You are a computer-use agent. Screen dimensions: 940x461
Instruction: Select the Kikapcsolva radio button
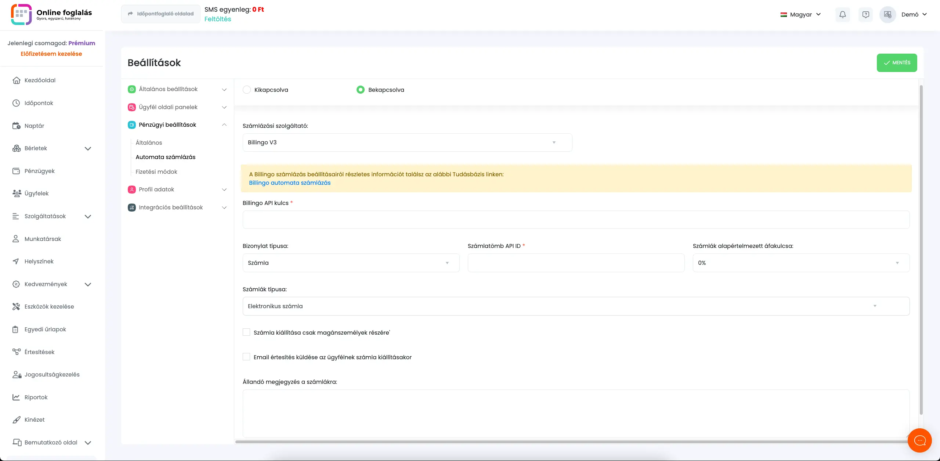(247, 90)
